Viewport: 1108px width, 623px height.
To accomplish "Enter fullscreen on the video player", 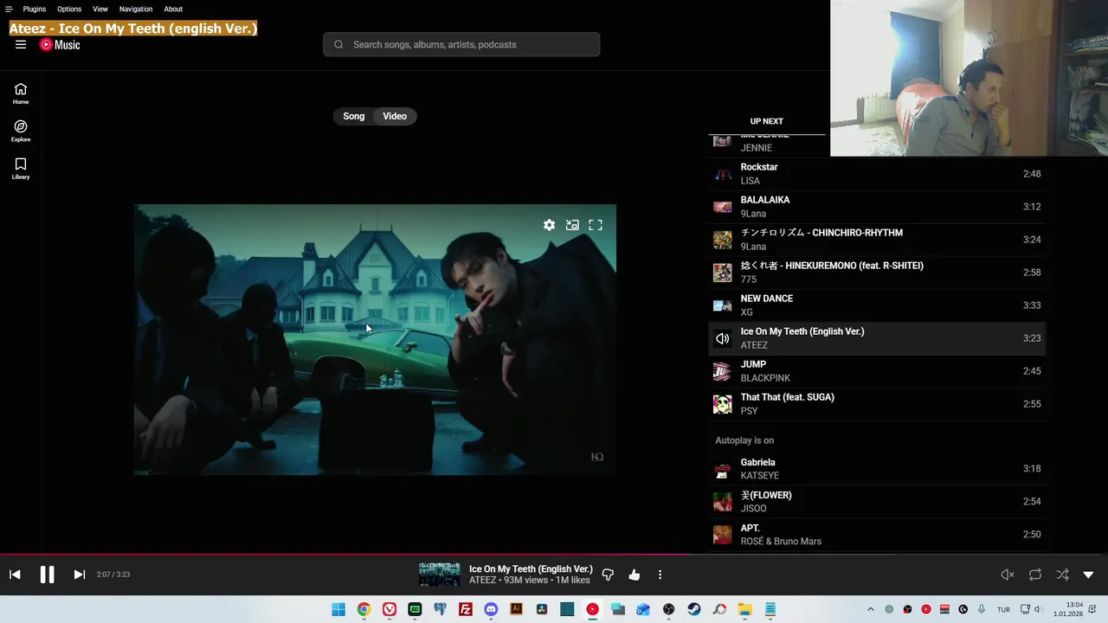I will tap(596, 225).
